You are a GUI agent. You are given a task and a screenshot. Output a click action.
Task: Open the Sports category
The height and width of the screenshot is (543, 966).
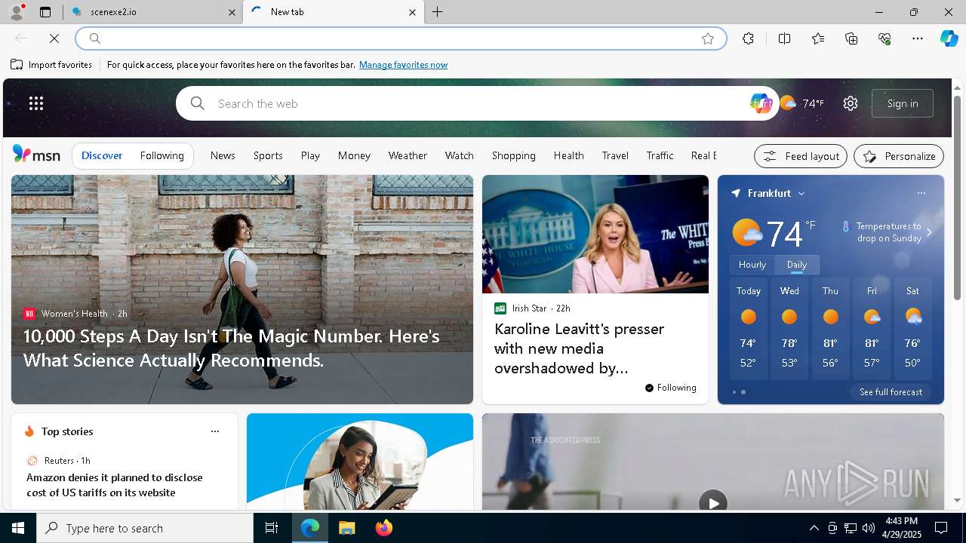[x=268, y=155]
